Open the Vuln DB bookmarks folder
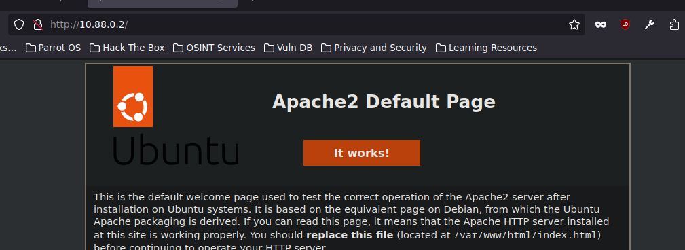The image size is (685, 250). coord(289,48)
